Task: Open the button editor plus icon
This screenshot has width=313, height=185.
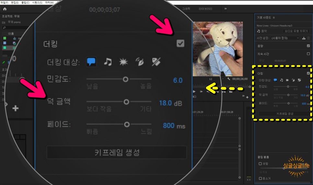Action: 247,97
